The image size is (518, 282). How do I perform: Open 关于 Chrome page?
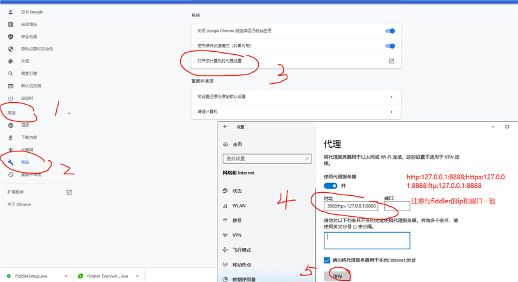click(19, 204)
